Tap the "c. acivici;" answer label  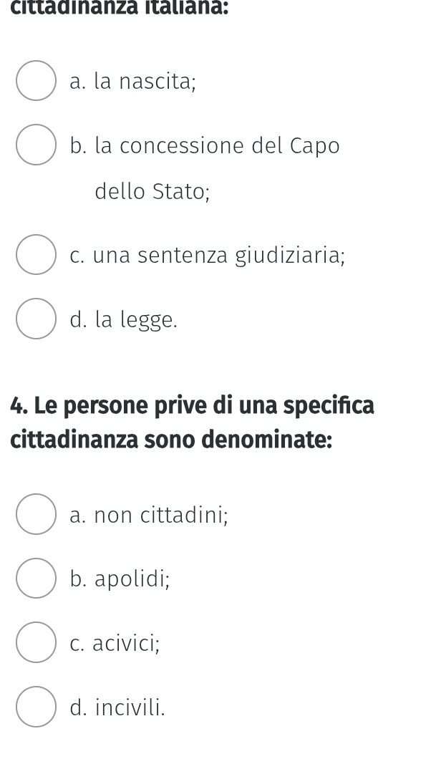point(115,643)
